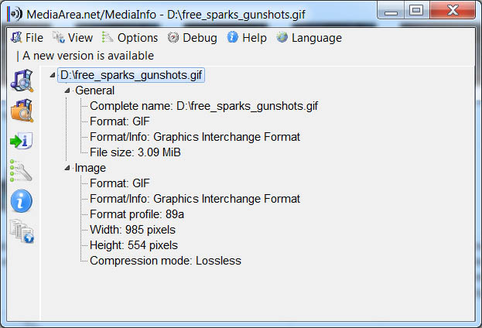The image size is (482, 328).
Task: Select 'Format: GIF' under Image
Action: [x=120, y=183]
